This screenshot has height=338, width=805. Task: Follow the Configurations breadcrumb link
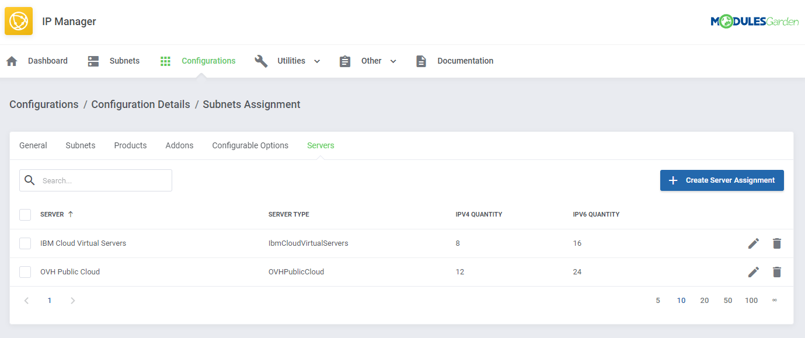pos(43,104)
